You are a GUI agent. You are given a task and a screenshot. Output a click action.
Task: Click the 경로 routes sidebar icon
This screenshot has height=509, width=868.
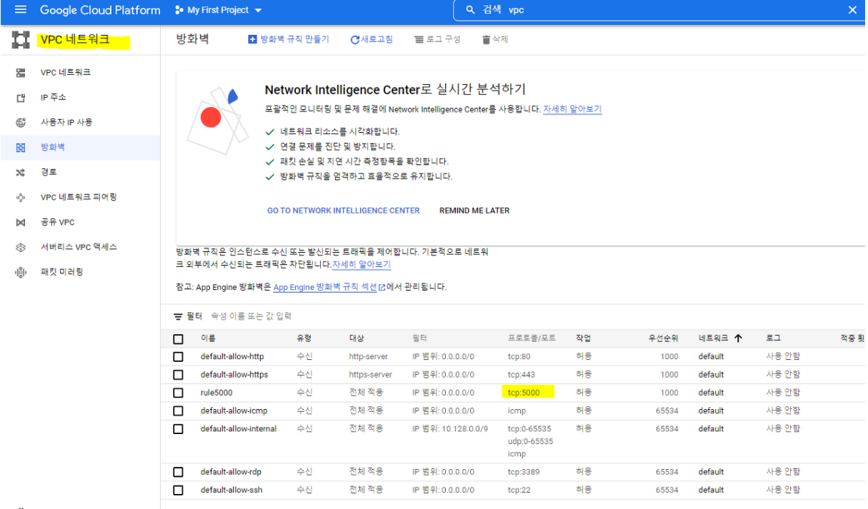tap(21, 173)
